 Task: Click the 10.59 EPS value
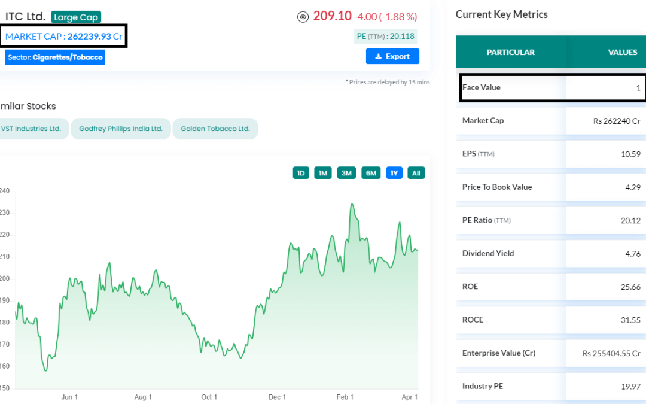[x=631, y=154]
